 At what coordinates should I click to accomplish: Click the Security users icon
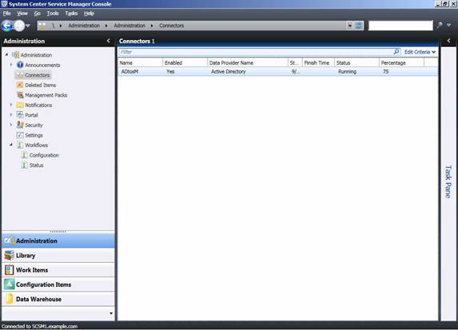pos(20,125)
